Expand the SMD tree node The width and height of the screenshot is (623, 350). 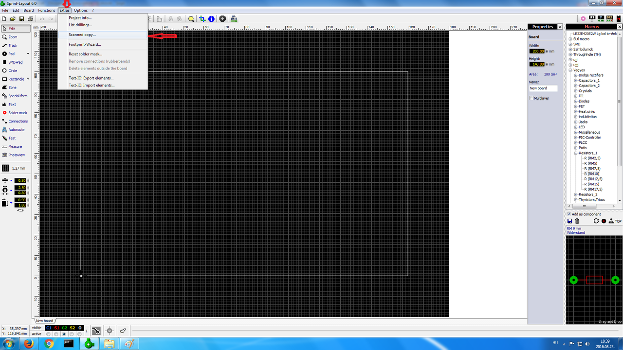tap(570, 44)
